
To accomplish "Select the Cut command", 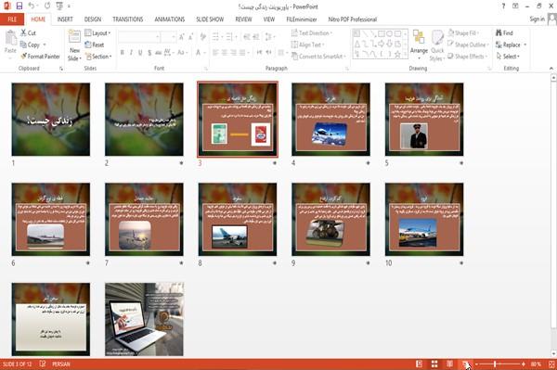I will tap(28, 33).
